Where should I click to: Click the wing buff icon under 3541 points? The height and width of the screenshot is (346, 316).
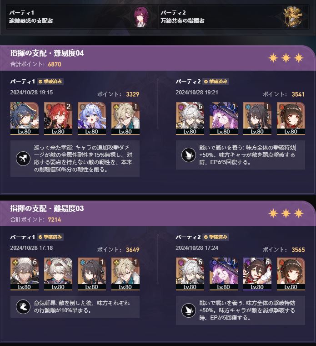pyautogui.click(x=189, y=155)
